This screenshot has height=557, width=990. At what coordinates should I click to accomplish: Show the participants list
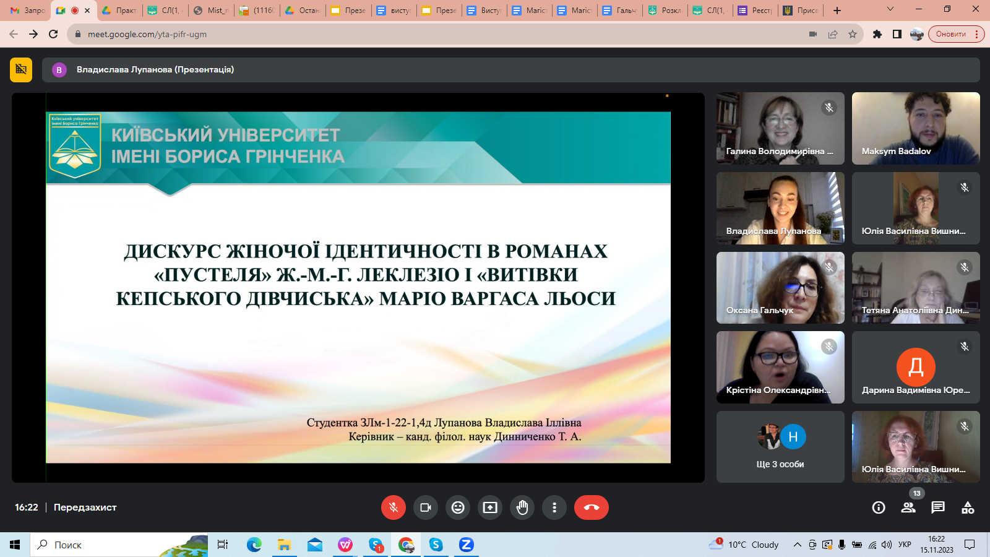(908, 507)
